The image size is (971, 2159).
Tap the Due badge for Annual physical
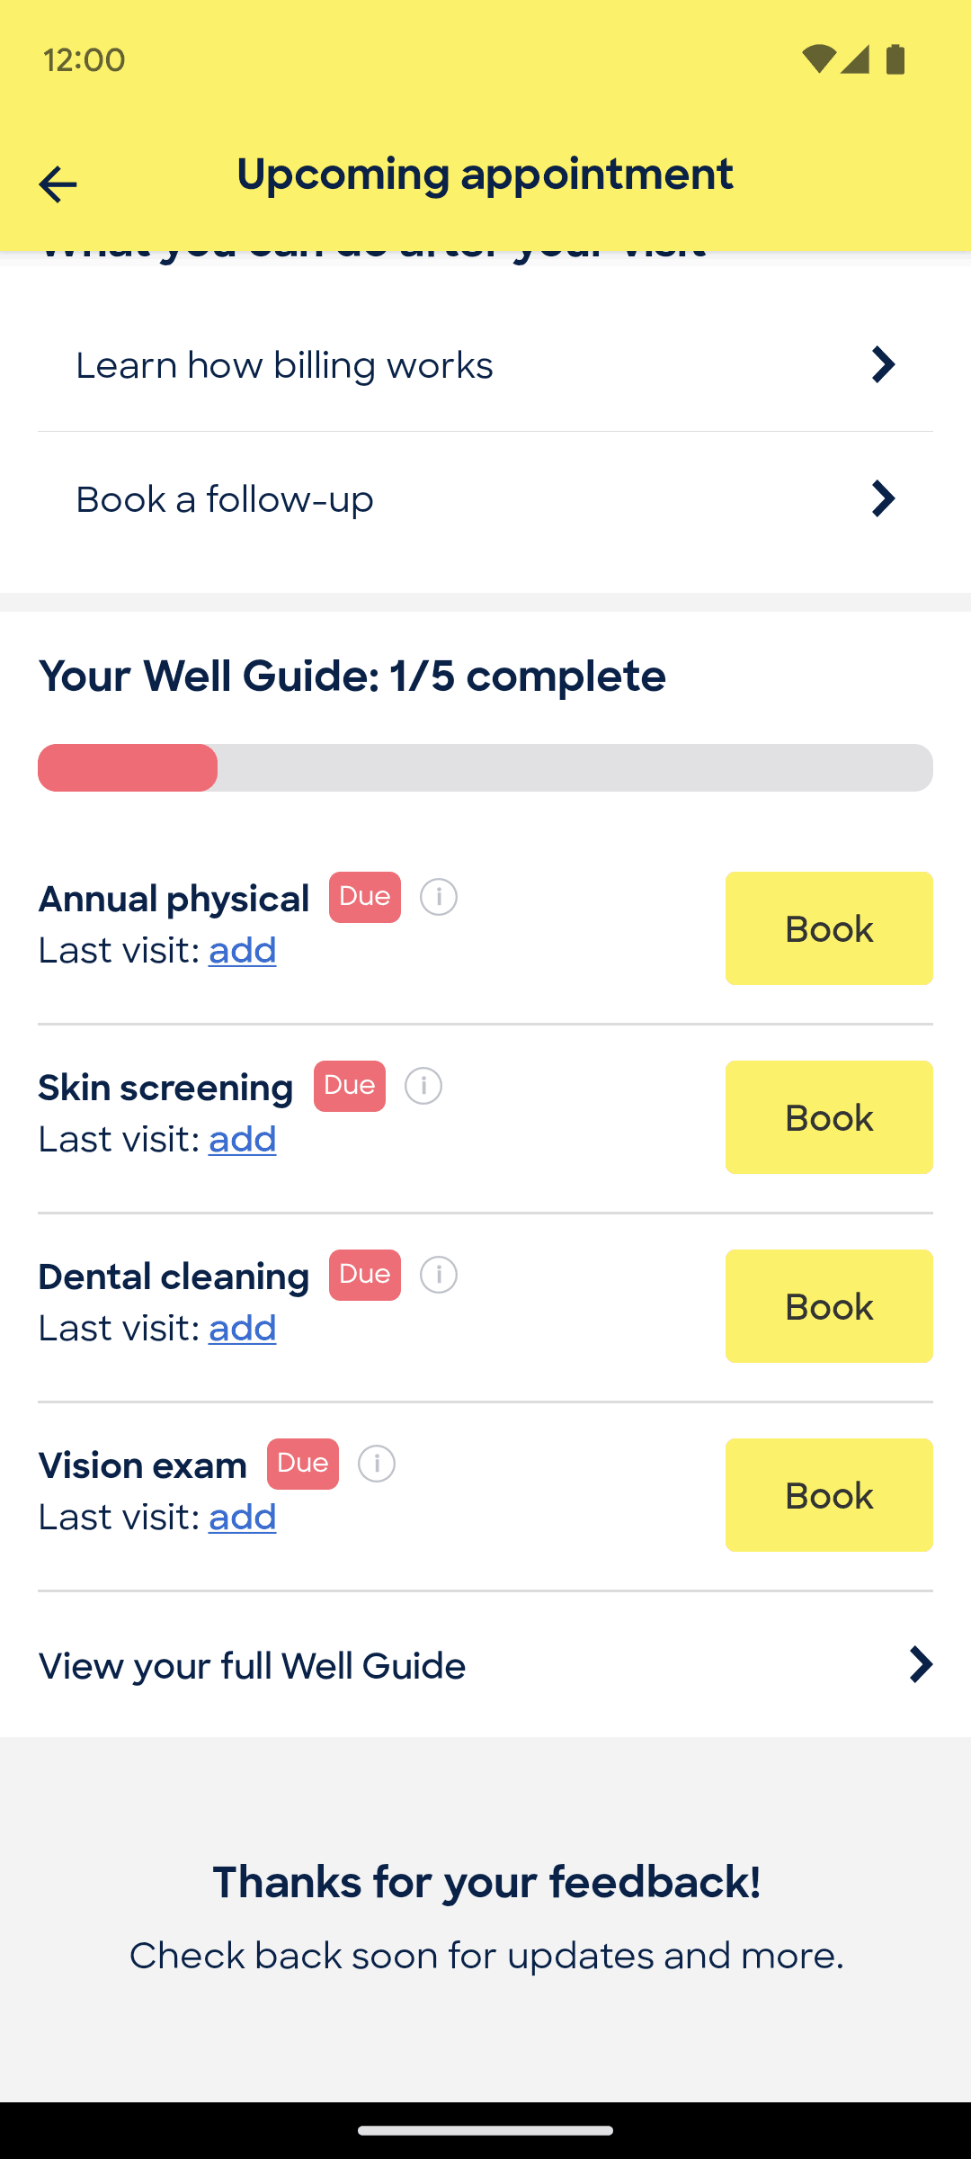[x=365, y=897]
